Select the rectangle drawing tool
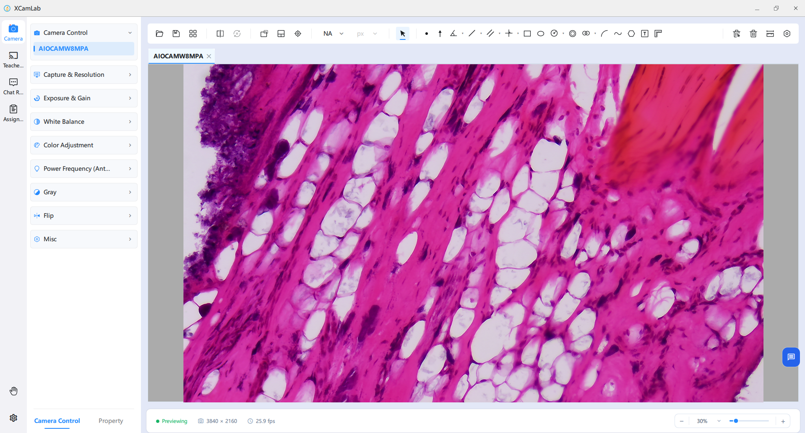Viewport: 805px width, 433px height. point(527,34)
